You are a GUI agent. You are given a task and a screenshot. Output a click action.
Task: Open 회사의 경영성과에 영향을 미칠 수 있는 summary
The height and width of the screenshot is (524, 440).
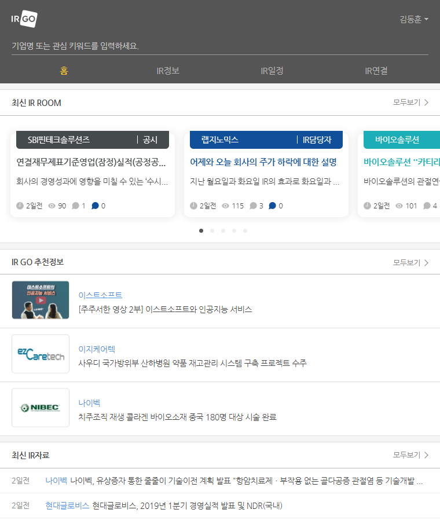(x=92, y=181)
